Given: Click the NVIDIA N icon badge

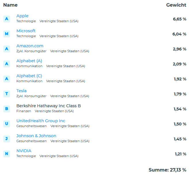Looking at the screenshot, I should [x=7, y=154].
